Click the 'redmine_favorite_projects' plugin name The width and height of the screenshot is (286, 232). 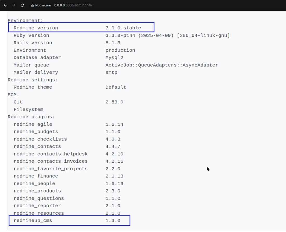(50, 169)
